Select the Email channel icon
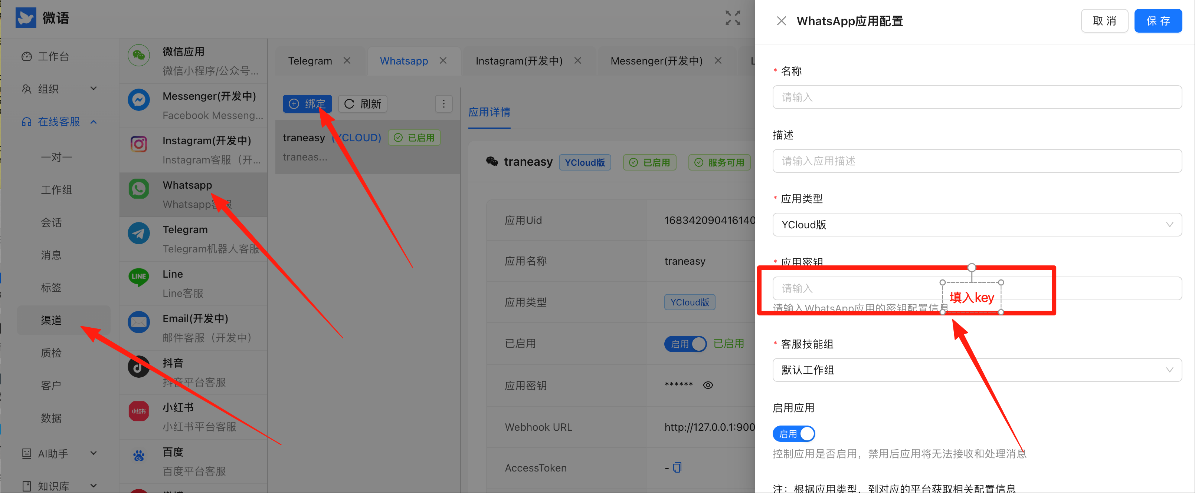1195x493 pixels. [x=139, y=322]
